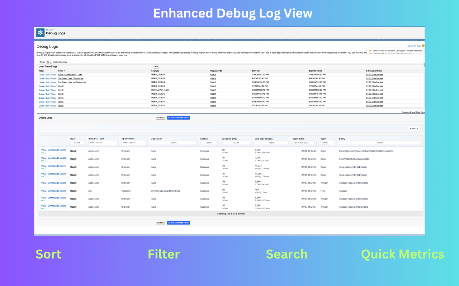The width and height of the screenshot is (459, 286).
Task: Open the View dropdown set to All
Action: point(49,62)
